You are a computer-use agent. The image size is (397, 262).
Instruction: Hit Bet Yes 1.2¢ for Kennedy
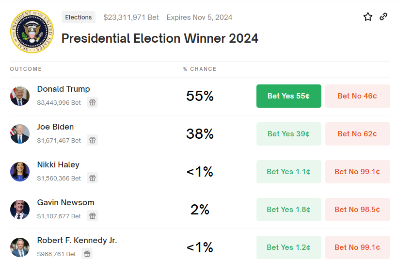click(288, 247)
